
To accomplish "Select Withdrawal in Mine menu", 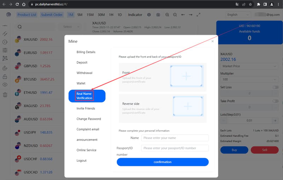I will 85,73.
